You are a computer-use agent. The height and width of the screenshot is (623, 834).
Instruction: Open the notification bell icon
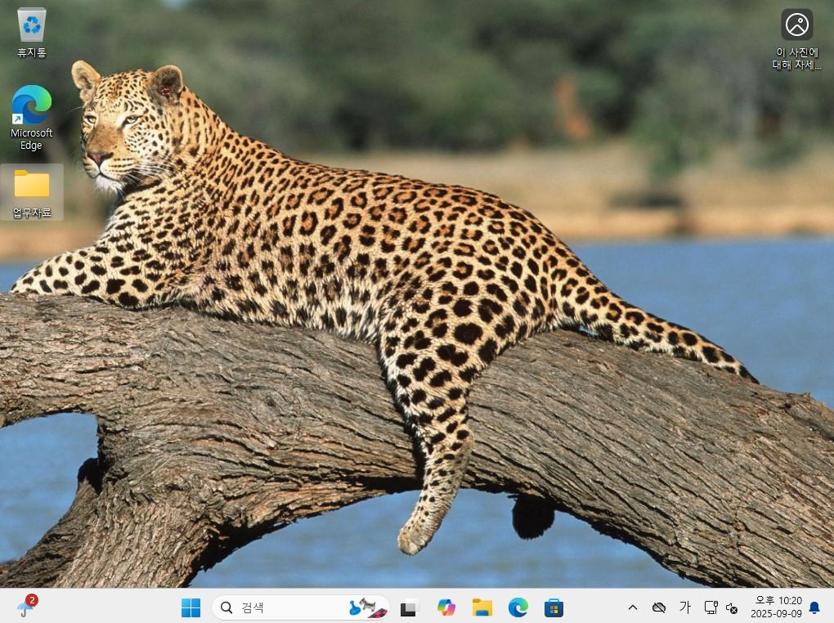[814, 607]
